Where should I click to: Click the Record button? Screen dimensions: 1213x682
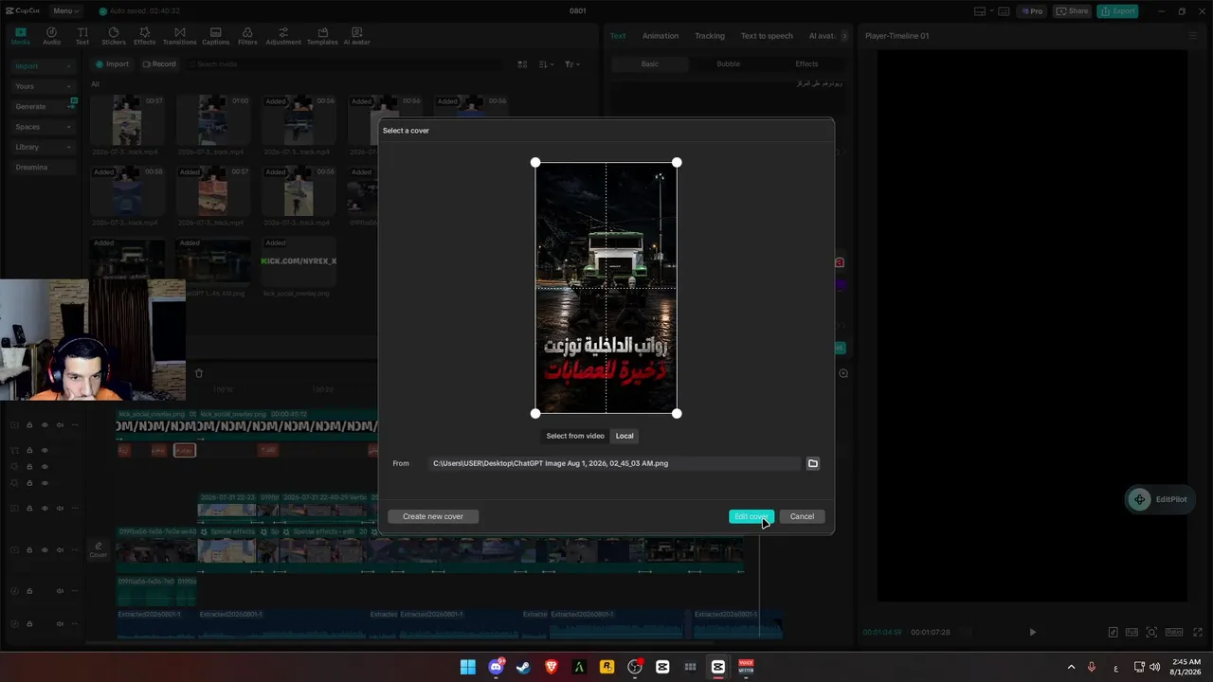pos(159,64)
